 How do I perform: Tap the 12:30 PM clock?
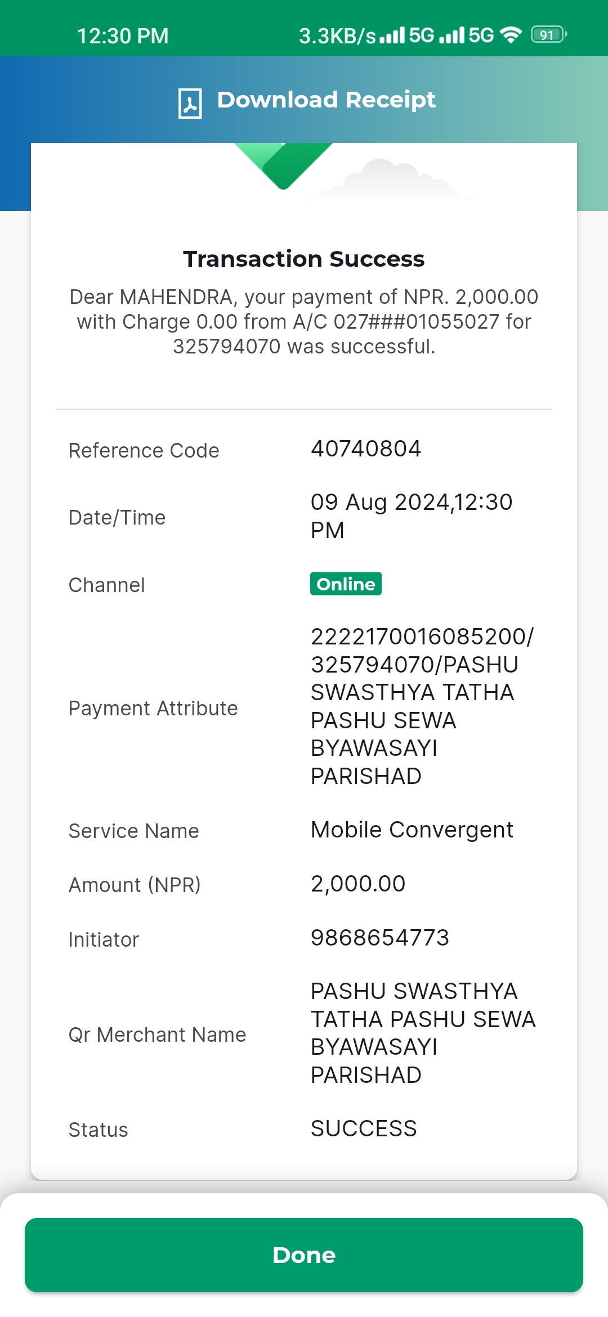pyautogui.click(x=123, y=36)
